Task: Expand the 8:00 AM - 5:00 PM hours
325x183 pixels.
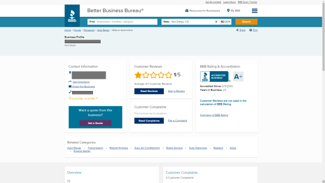Action: tap(97, 98)
